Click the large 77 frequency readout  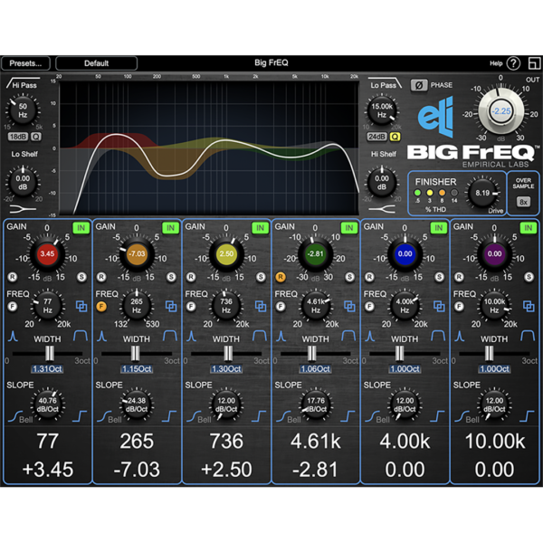47,442
